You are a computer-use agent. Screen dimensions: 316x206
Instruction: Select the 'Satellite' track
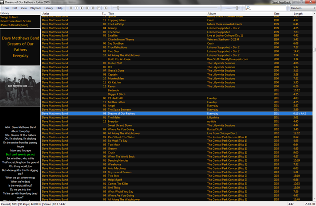(x=113, y=36)
